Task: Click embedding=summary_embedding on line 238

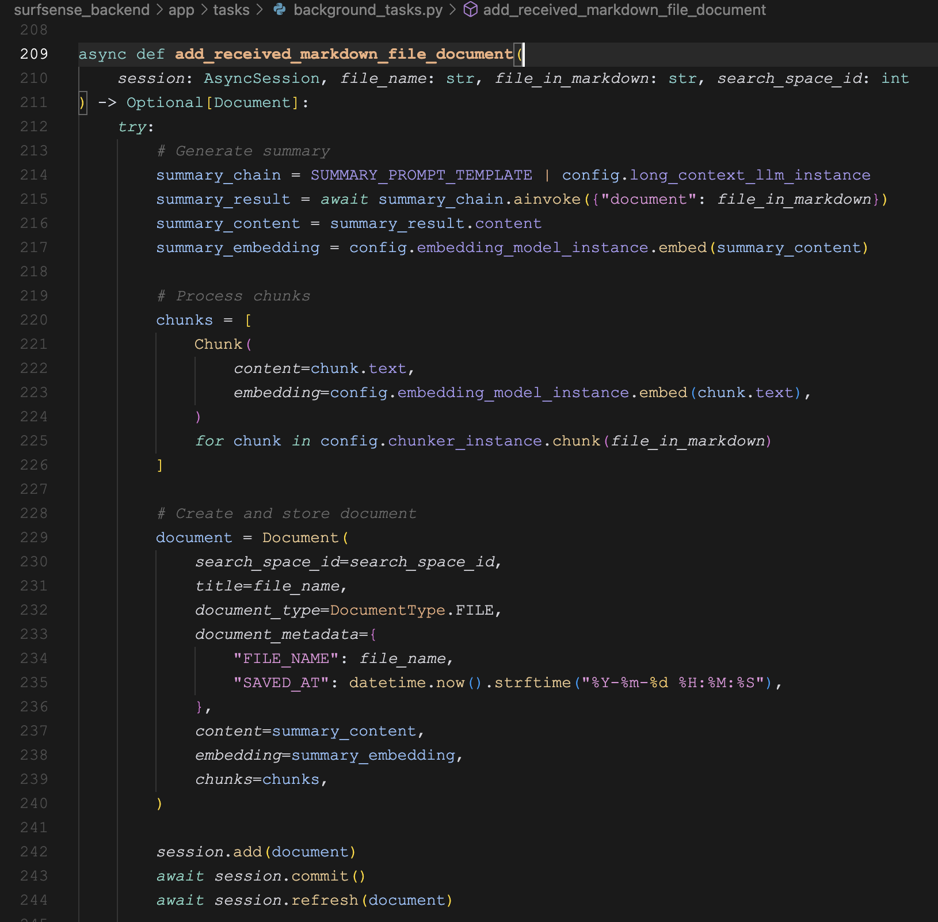Action: (325, 755)
